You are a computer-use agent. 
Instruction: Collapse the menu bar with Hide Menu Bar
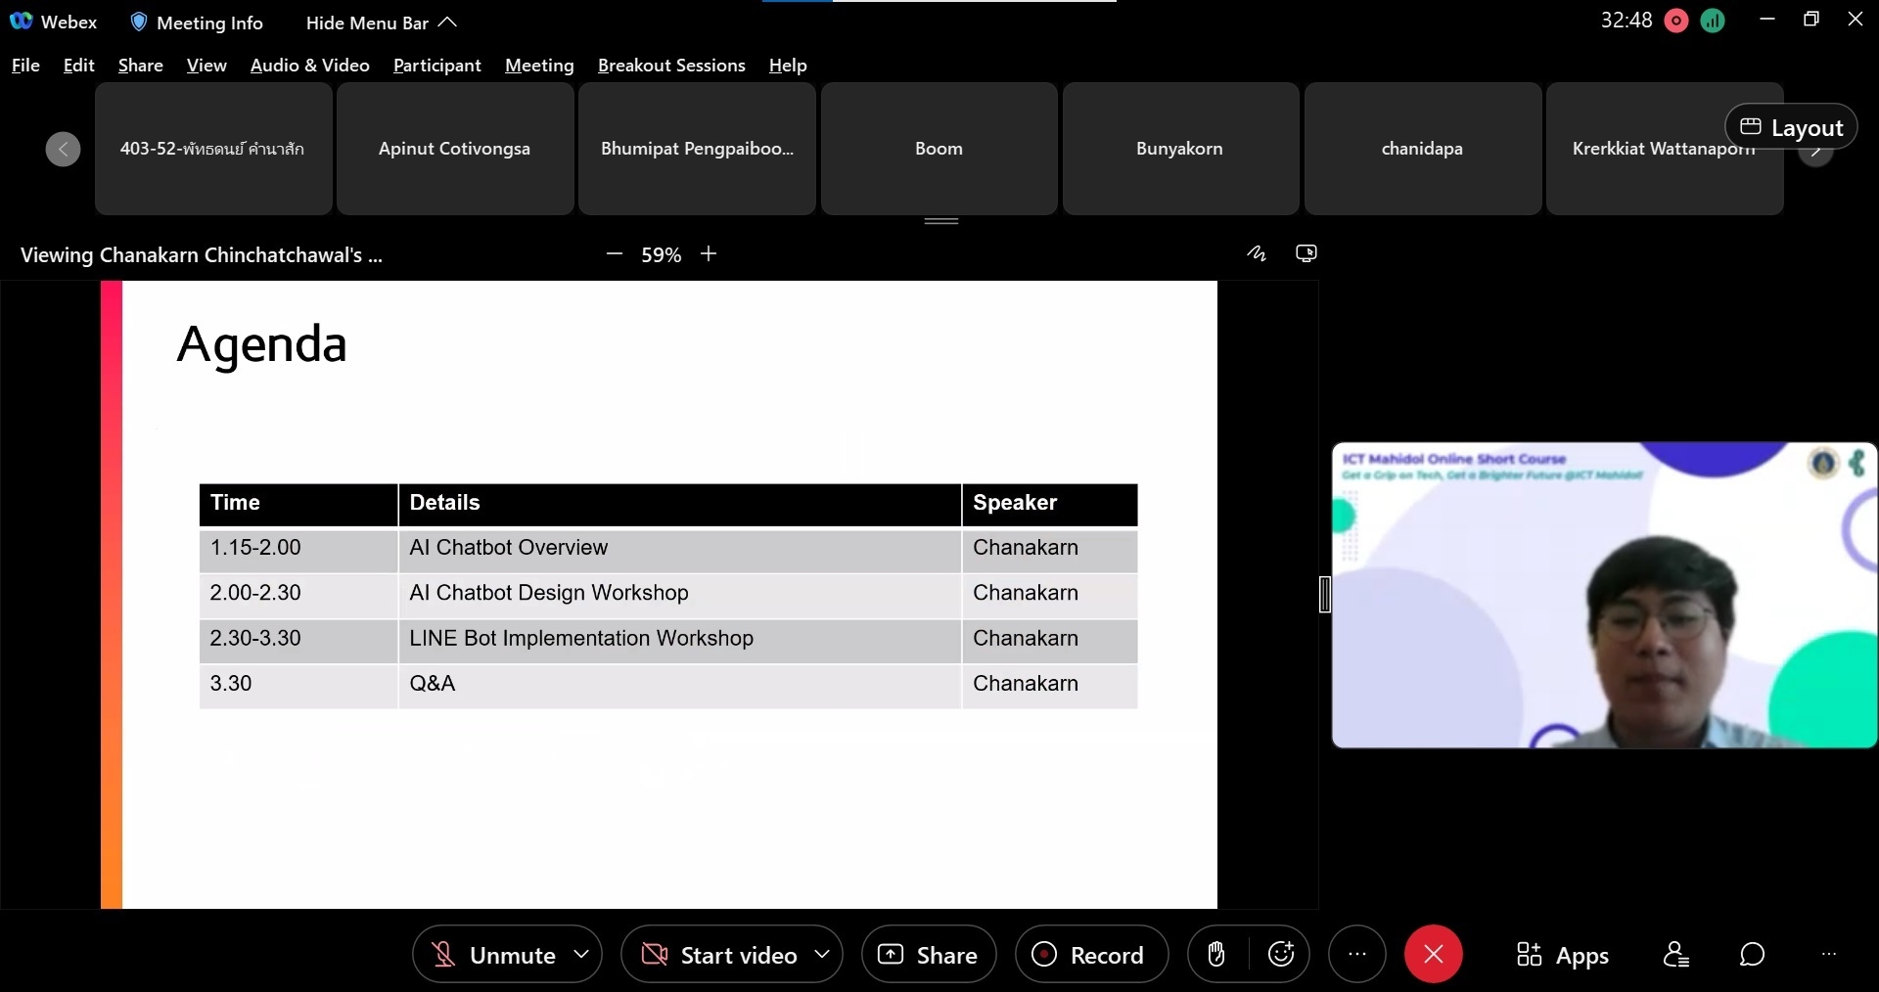381,23
